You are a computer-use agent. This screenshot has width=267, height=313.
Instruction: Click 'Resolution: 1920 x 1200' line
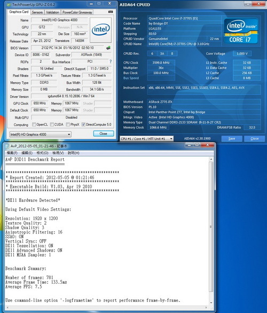click(32, 218)
